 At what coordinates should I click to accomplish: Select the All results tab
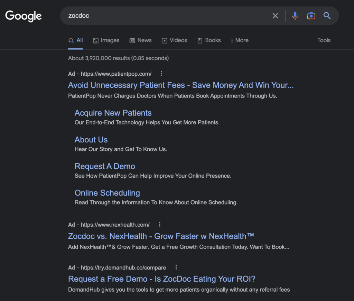(x=76, y=40)
